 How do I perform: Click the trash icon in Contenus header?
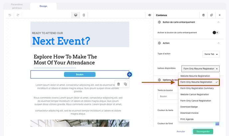(203, 15)
